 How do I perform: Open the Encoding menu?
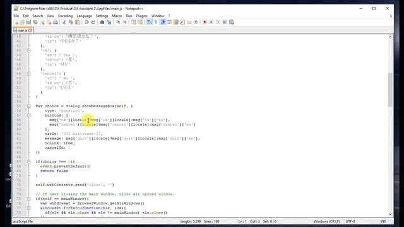[x=65, y=16]
